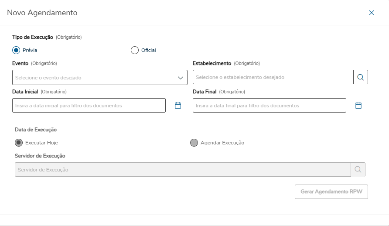389x226 pixels.
Task: Click the Estabelecimento search magnifier icon
Action: (x=360, y=77)
